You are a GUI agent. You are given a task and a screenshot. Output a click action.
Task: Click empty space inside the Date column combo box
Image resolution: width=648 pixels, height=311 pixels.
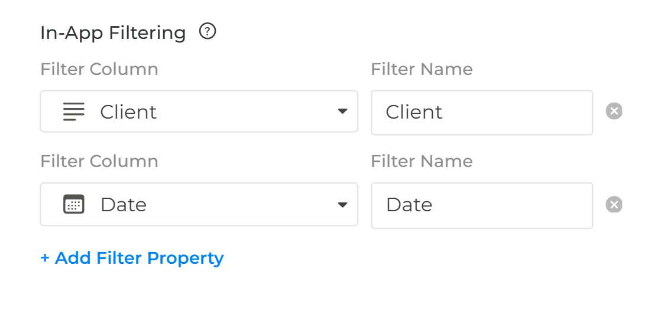pyautogui.click(x=248, y=205)
